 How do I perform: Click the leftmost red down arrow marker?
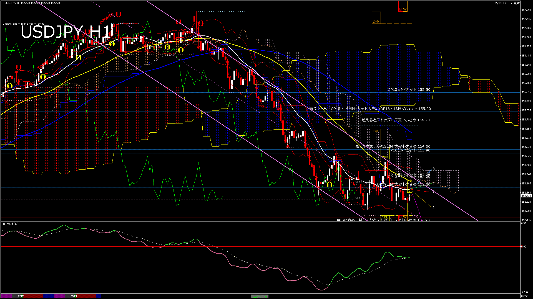[x=19, y=67]
